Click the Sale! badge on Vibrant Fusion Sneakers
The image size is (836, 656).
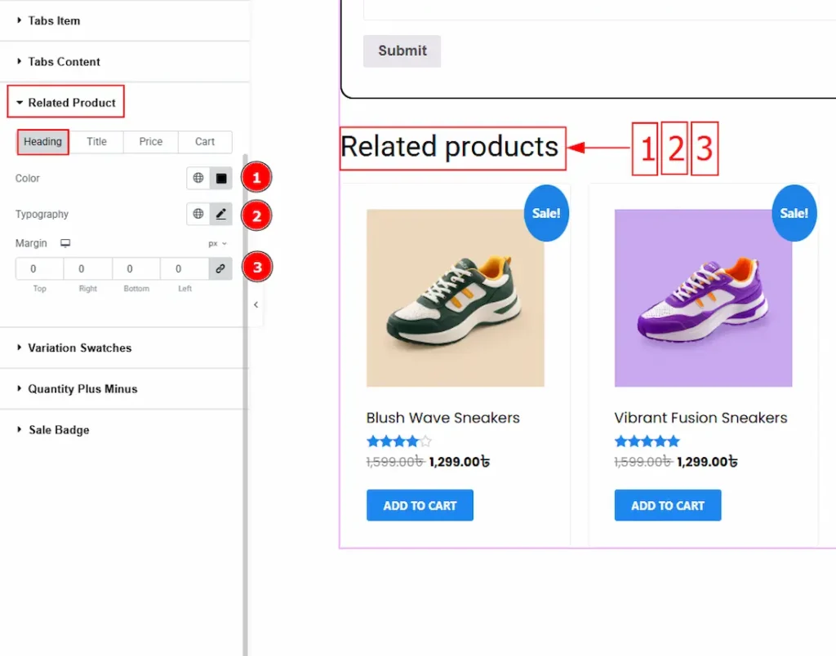pos(794,213)
